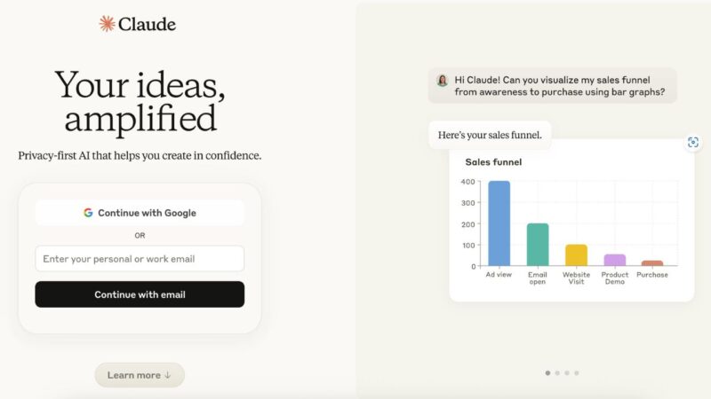Focus the personal or work email field
711x399 pixels.
click(140, 259)
